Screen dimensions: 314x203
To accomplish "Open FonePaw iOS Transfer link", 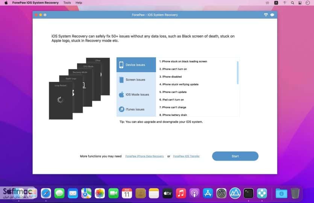I will click(x=186, y=156).
